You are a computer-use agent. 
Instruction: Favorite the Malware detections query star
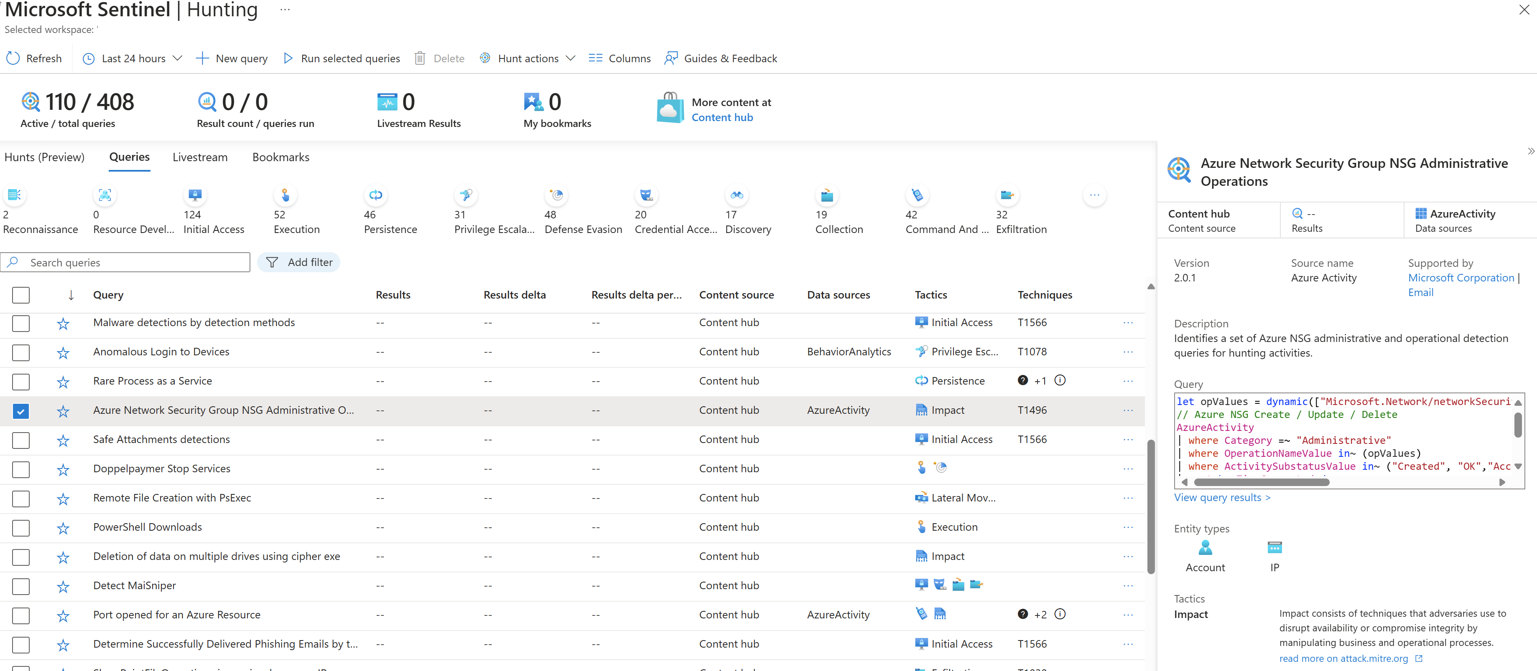pyautogui.click(x=63, y=323)
